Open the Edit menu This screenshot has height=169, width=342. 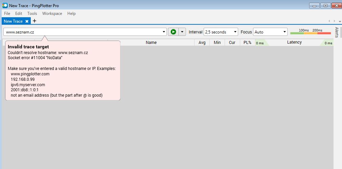19,14
